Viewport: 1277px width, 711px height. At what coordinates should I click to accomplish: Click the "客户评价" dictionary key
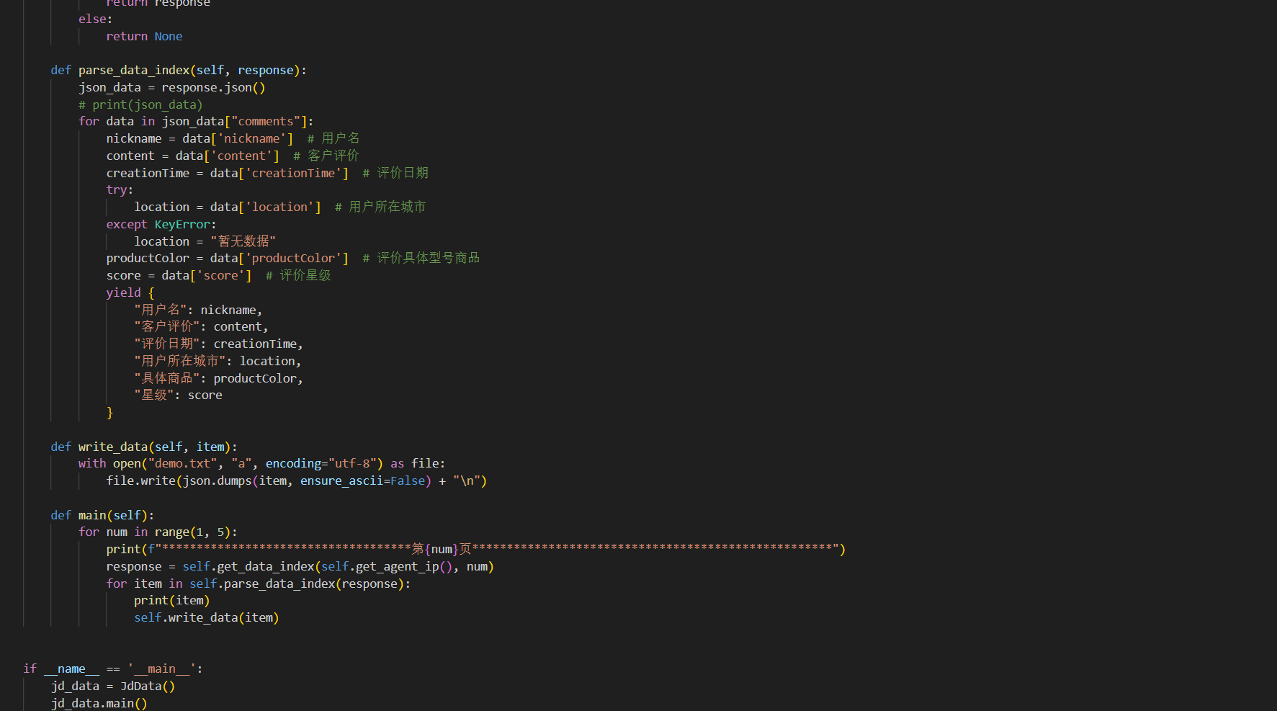167,326
